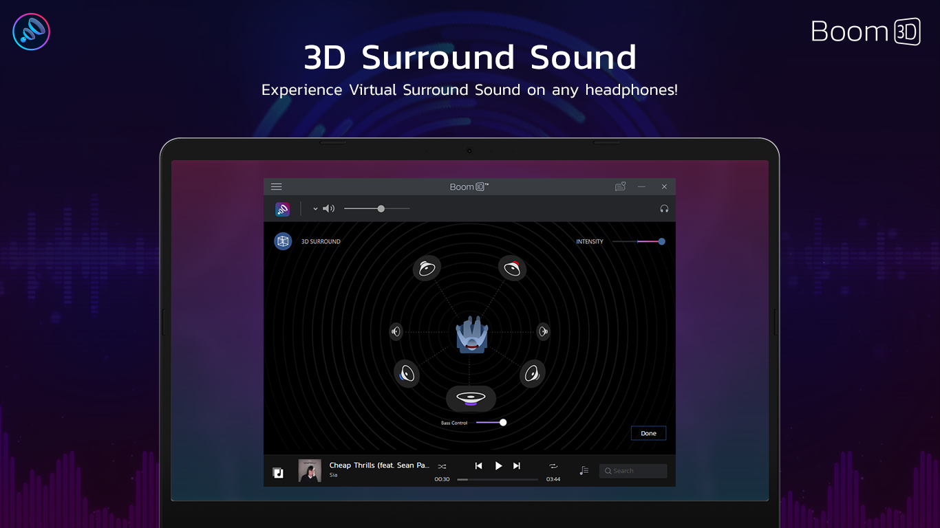940x528 pixels.
Task: Disable the right side speaker
Action: 543,331
